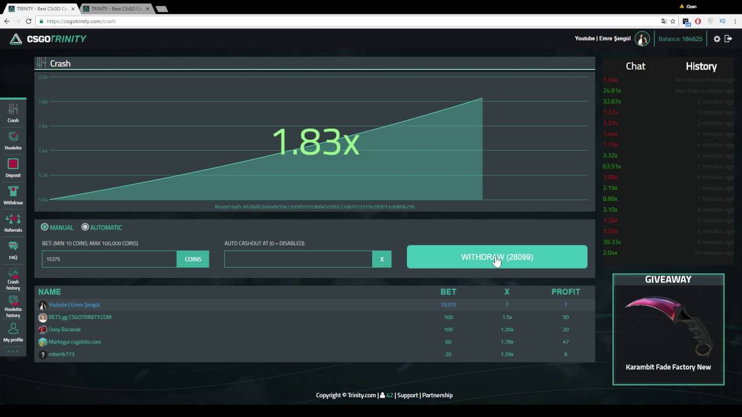Screen dimensions: 742x417
Task: Click the browser back arrow
Action: coord(7,21)
